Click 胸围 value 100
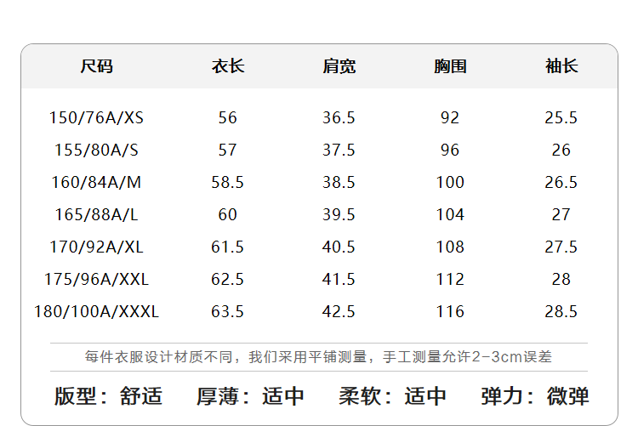638x426 pixels. tap(450, 182)
